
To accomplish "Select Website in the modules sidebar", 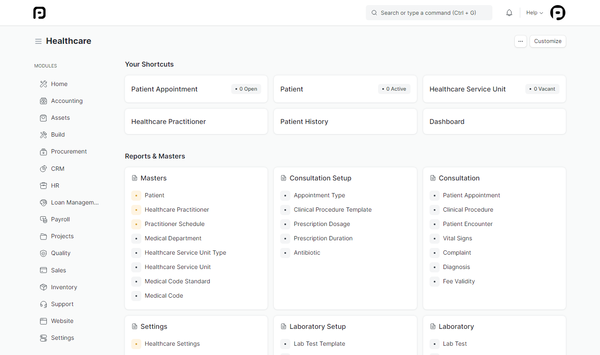I will click(62, 321).
